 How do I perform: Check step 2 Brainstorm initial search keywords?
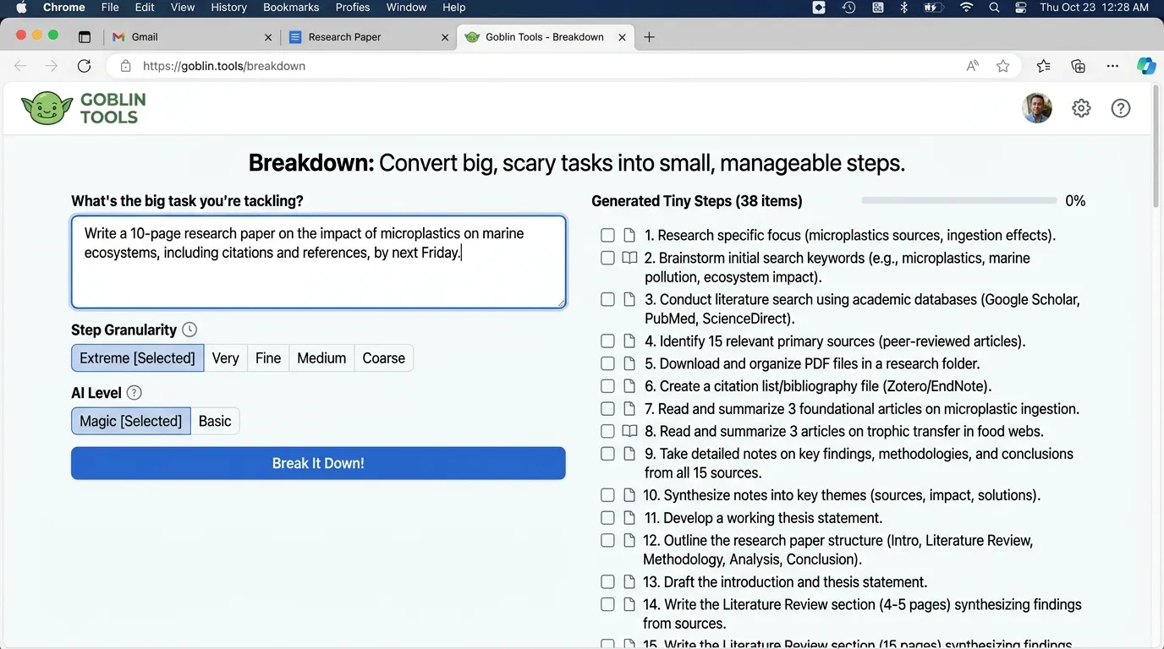click(607, 258)
